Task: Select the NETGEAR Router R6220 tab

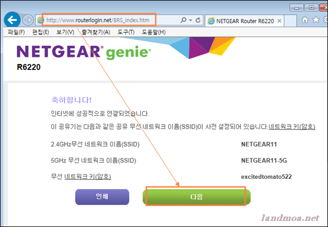Action: coord(244,21)
